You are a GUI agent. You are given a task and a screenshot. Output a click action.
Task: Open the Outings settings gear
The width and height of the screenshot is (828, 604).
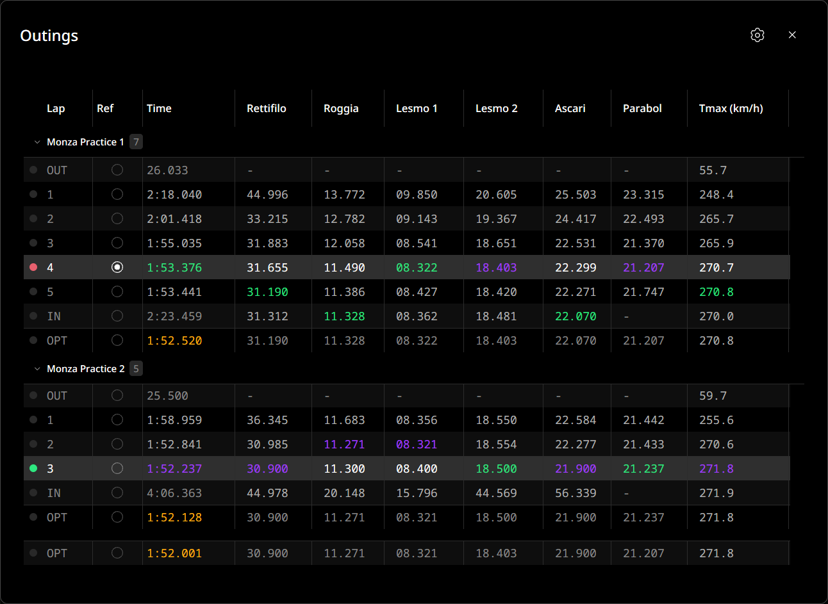(x=758, y=35)
